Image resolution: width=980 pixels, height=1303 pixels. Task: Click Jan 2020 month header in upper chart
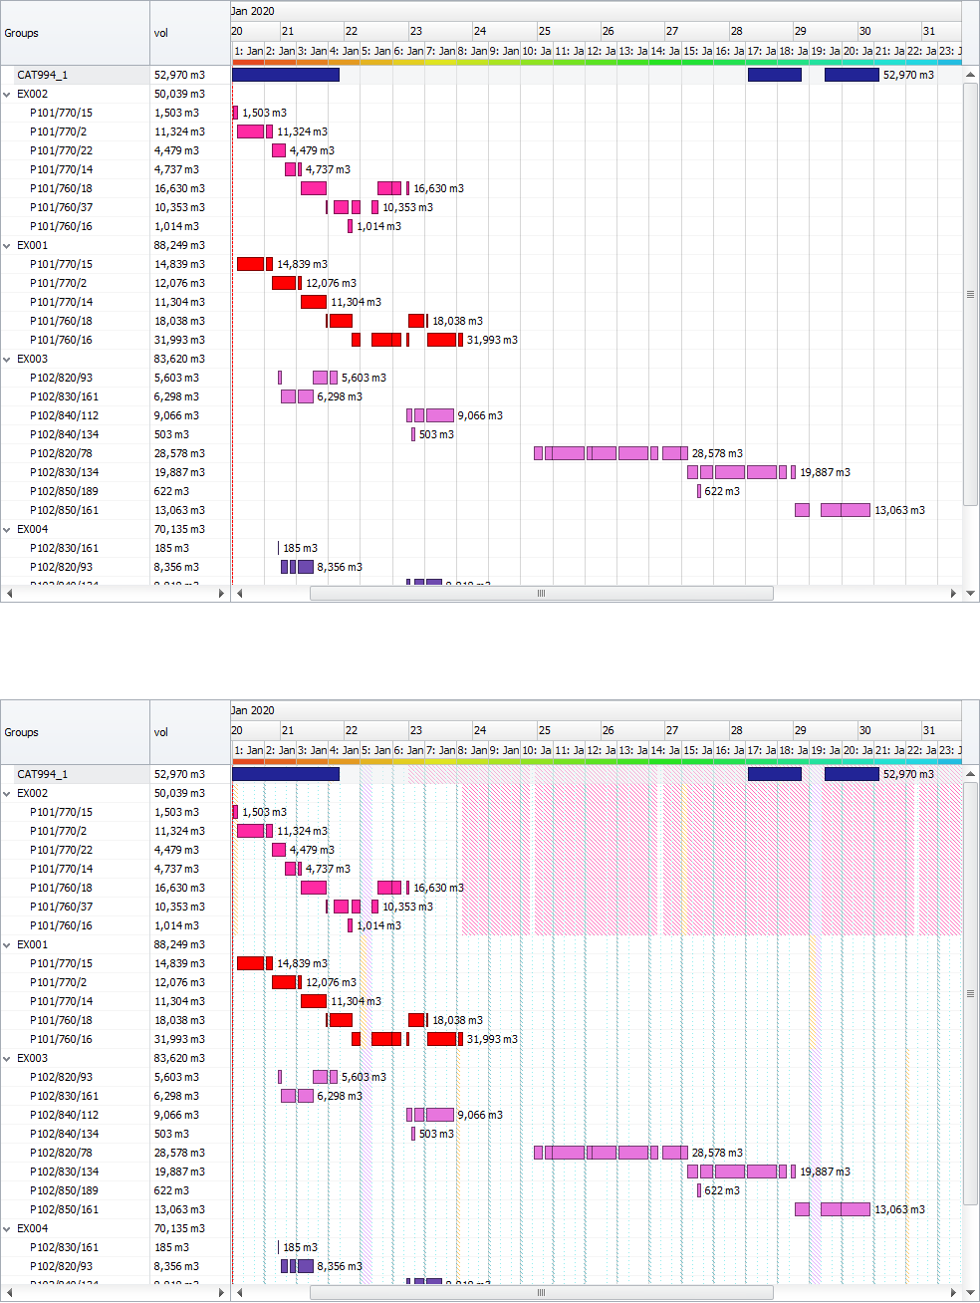[596, 11]
